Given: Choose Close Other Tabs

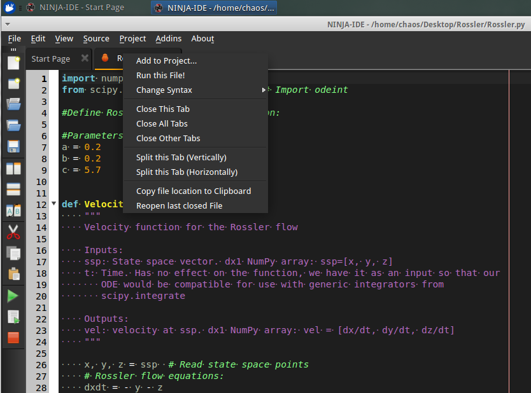Looking at the screenshot, I should 195,139.
